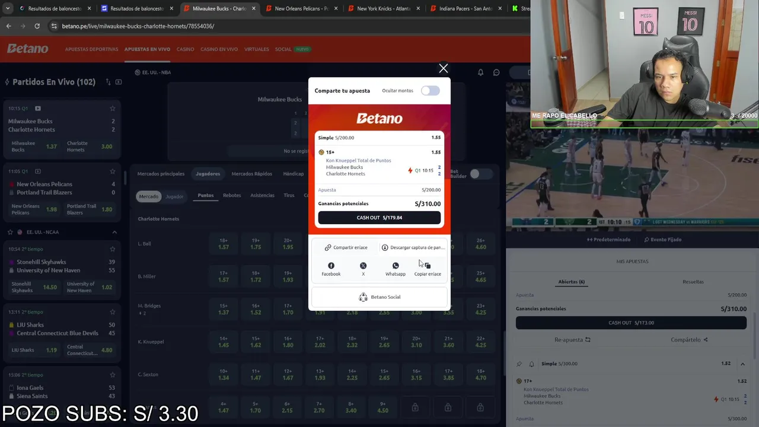Select Milwaukee Bucks 1.37 odds
759x427 pixels.
point(34,146)
